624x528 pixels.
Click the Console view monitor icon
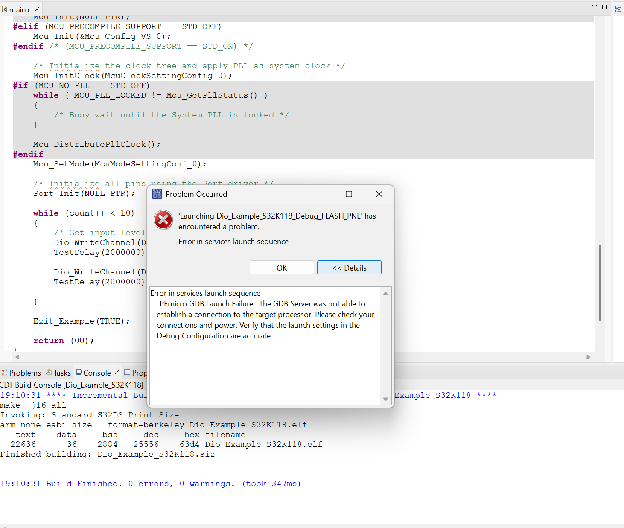coord(79,372)
